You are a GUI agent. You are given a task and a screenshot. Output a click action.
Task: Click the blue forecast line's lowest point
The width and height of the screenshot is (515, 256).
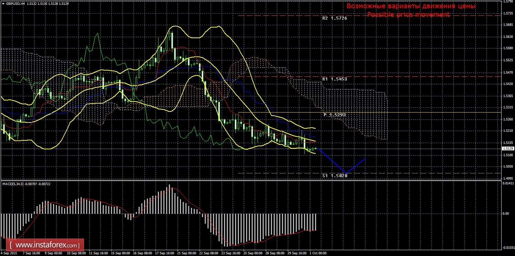(345, 173)
